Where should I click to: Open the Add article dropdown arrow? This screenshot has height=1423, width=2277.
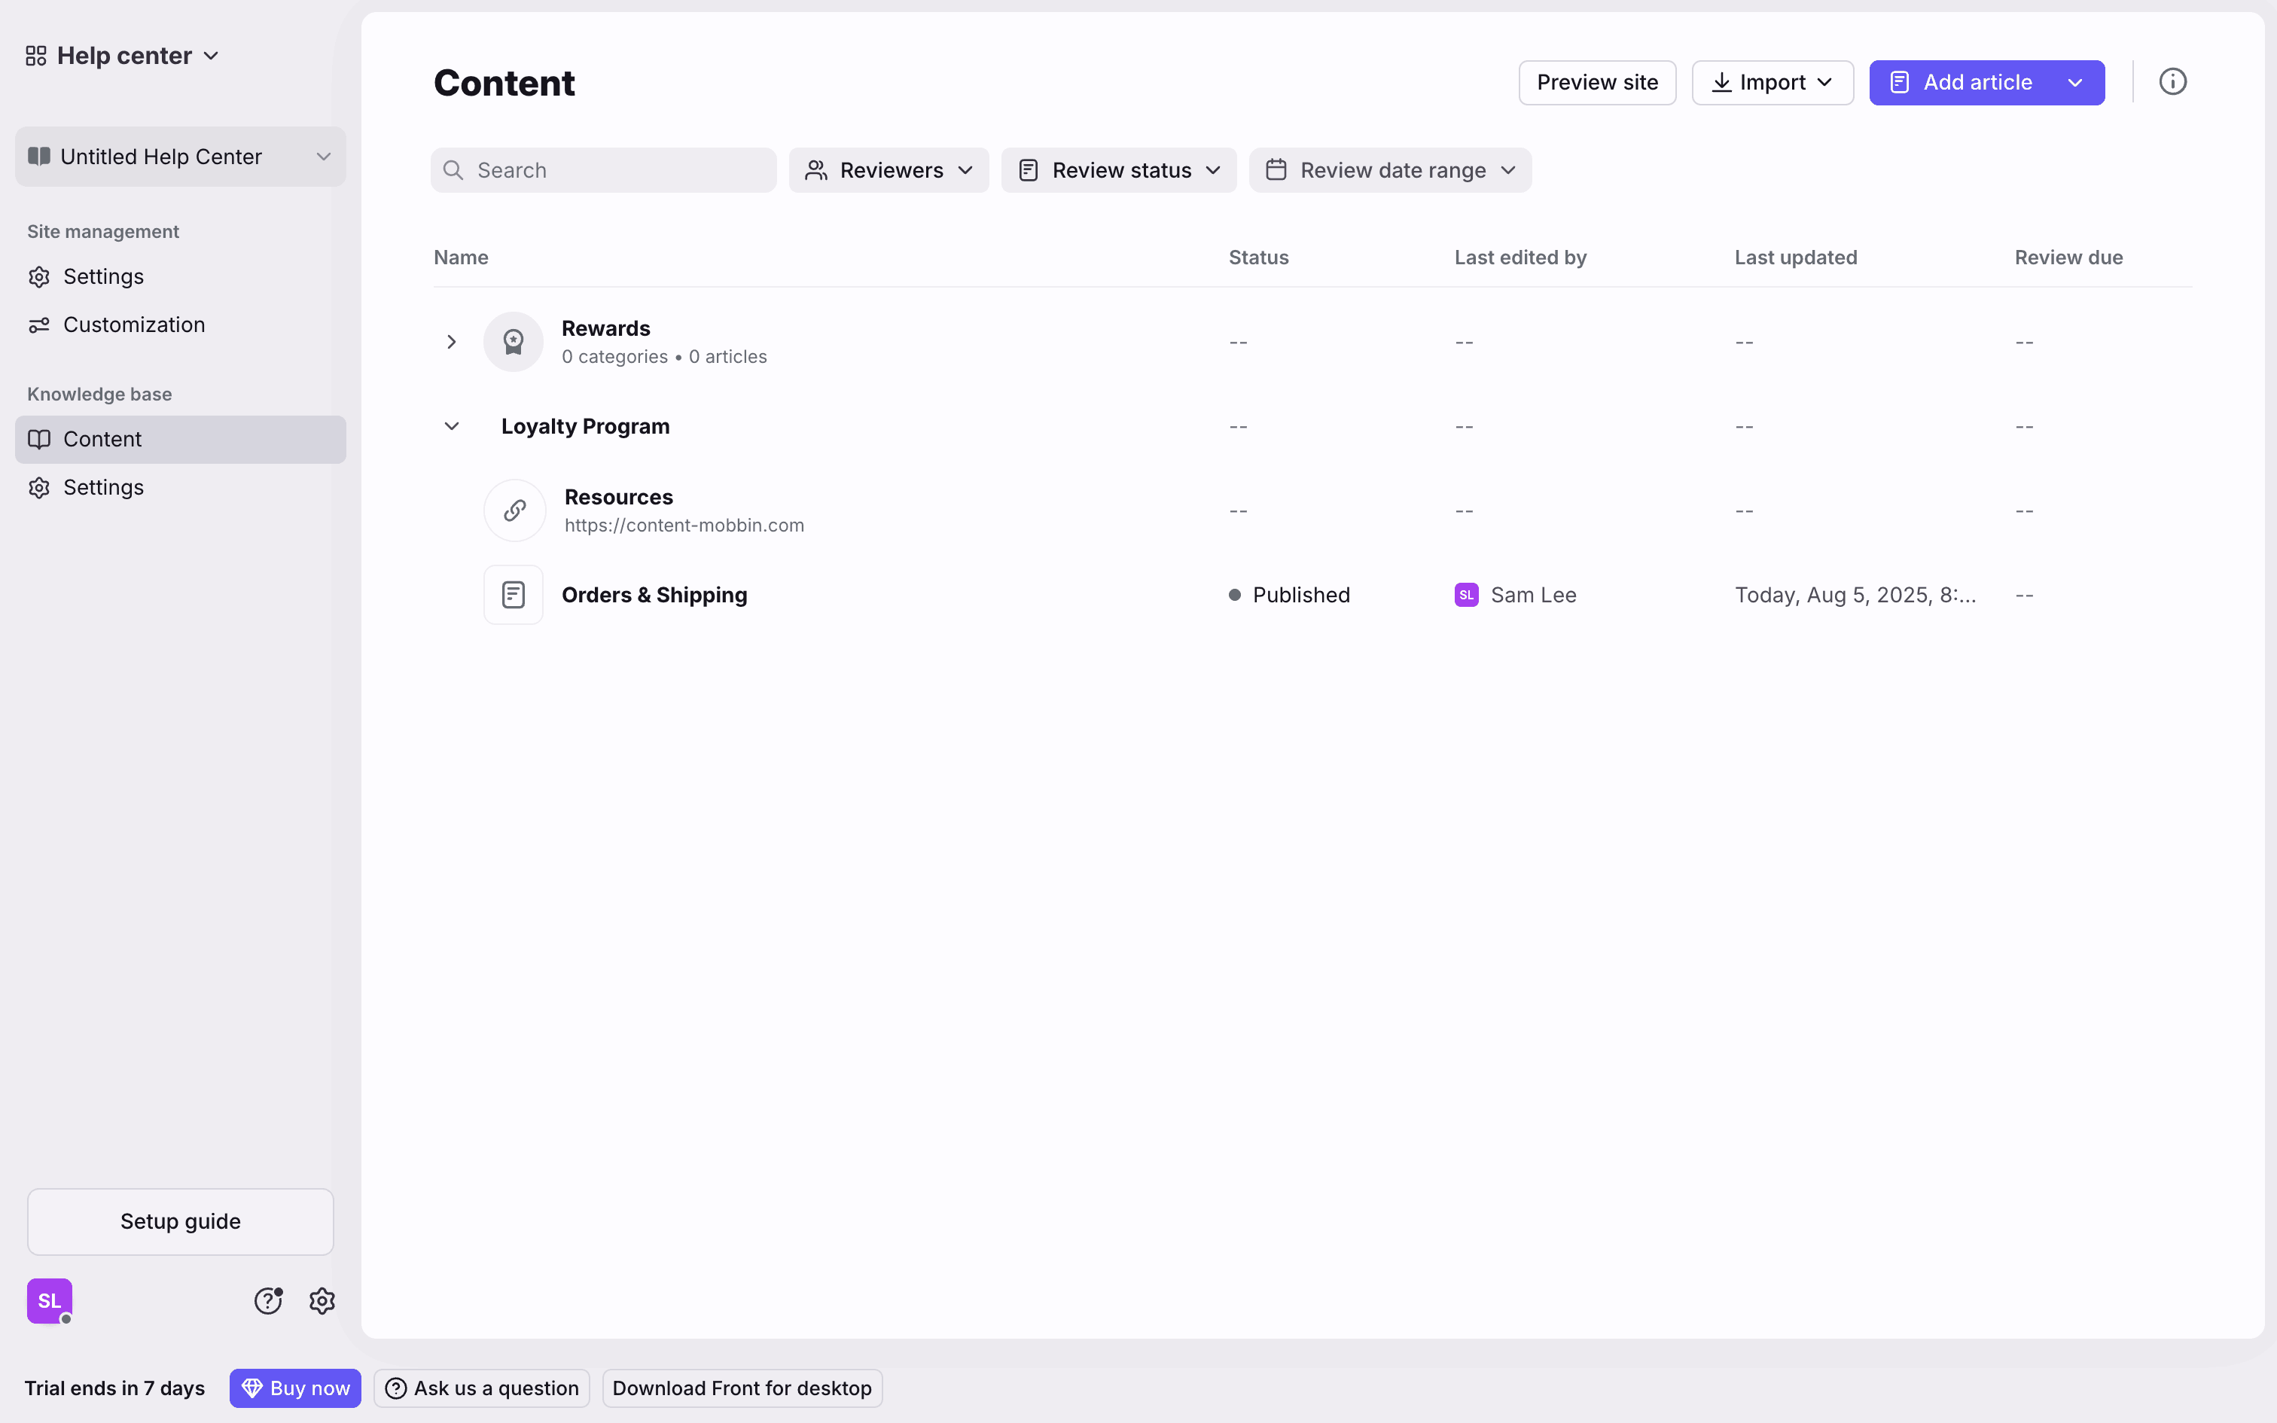[2074, 83]
